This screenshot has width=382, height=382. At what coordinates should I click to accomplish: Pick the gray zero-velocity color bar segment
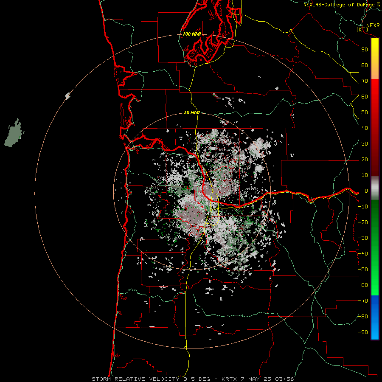375,188
